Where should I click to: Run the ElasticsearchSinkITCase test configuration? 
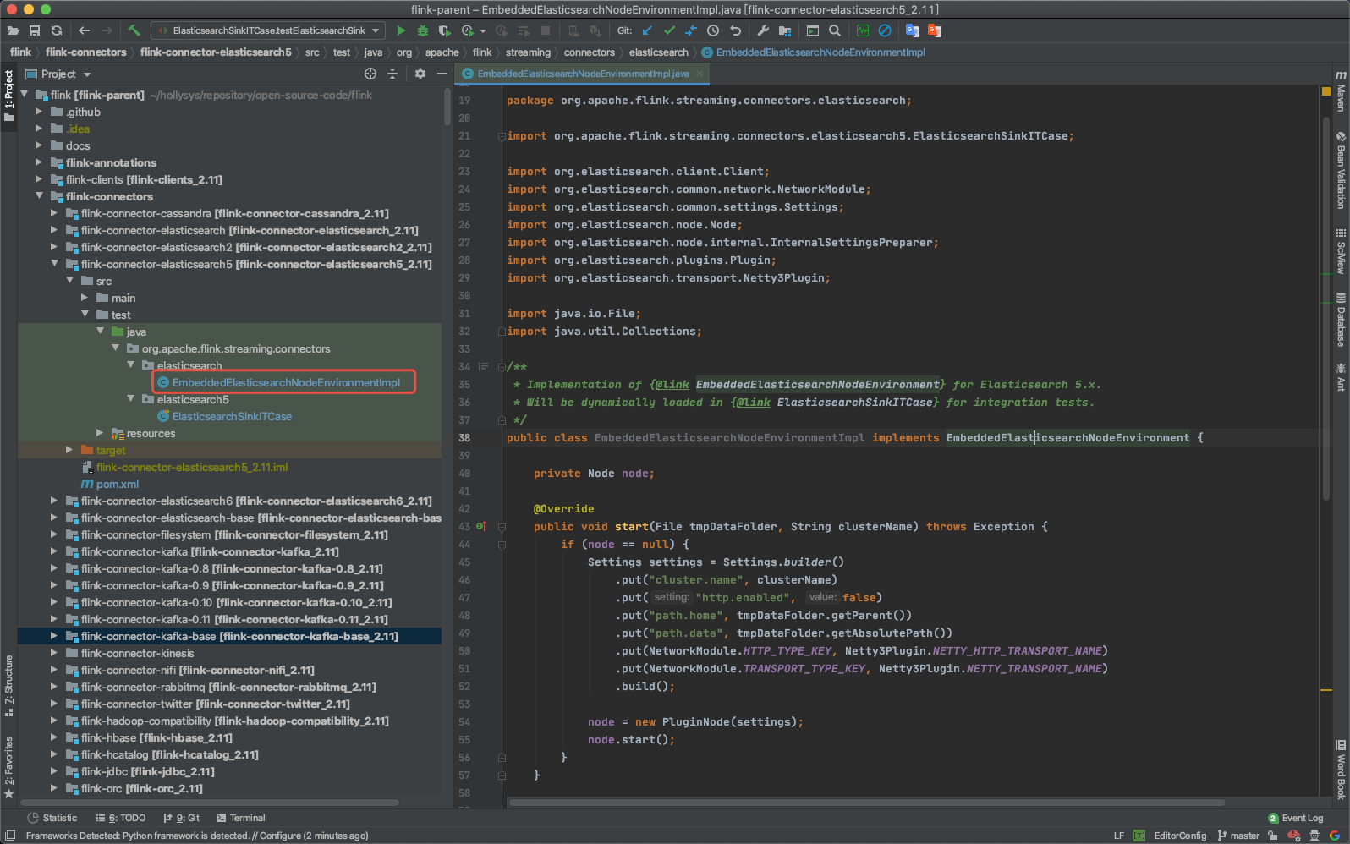[x=401, y=30]
